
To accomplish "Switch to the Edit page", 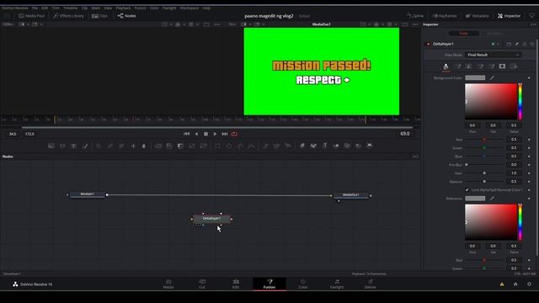I will pyautogui.click(x=236, y=284).
